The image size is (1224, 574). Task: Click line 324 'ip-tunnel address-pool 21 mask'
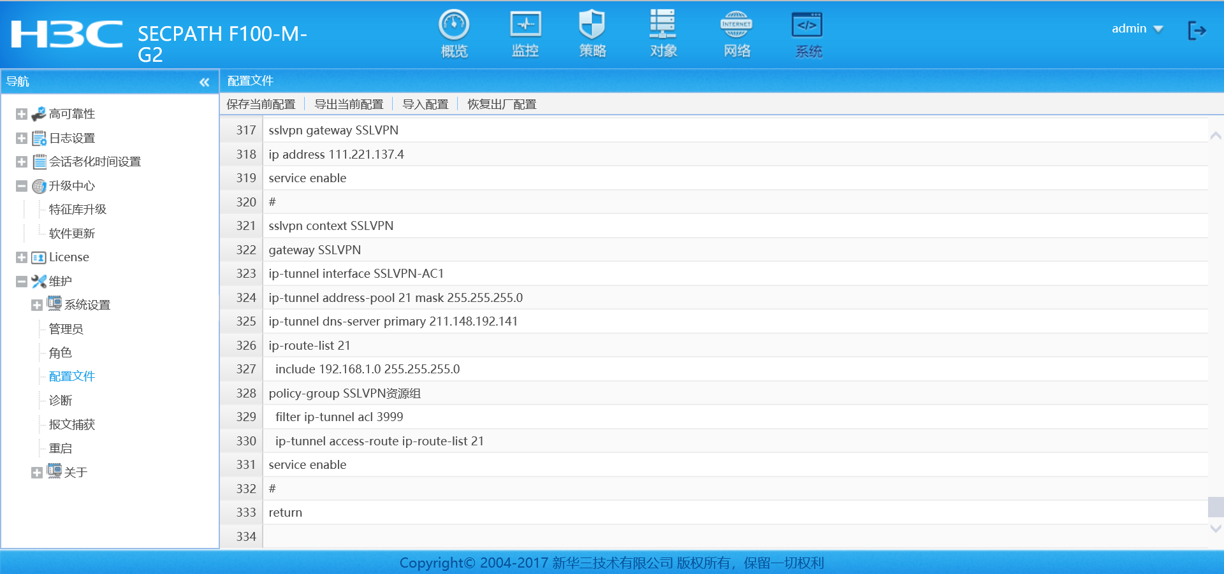click(395, 298)
